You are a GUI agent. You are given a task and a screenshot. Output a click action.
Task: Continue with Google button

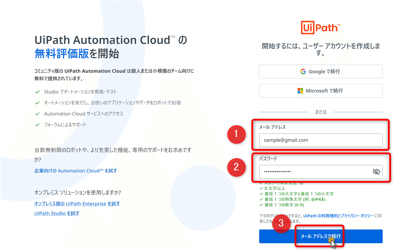point(321,71)
